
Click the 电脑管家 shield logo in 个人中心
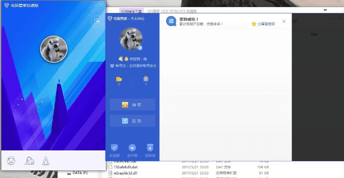click(110, 19)
